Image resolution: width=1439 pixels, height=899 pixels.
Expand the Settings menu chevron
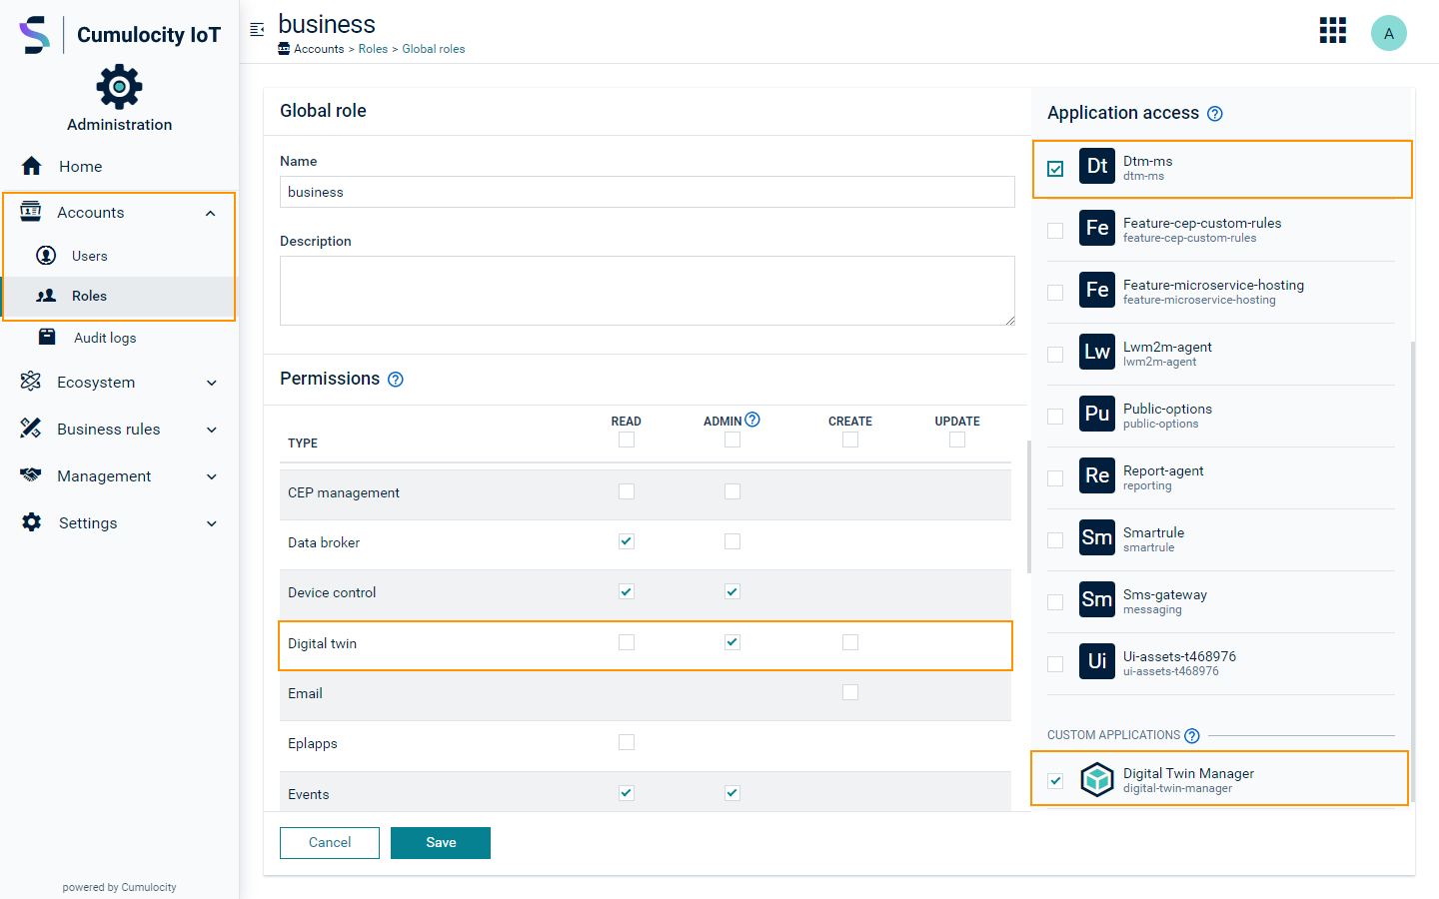[211, 523]
